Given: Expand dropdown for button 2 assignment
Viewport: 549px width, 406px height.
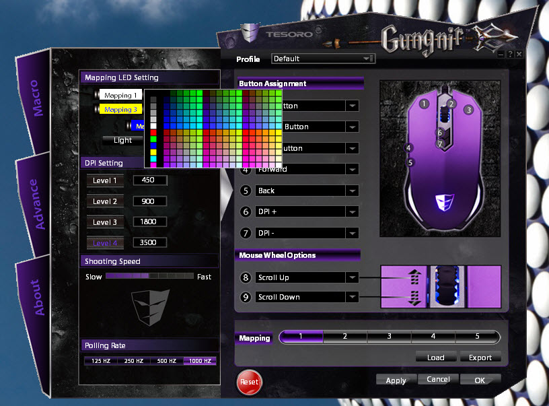Looking at the screenshot, I should (353, 127).
